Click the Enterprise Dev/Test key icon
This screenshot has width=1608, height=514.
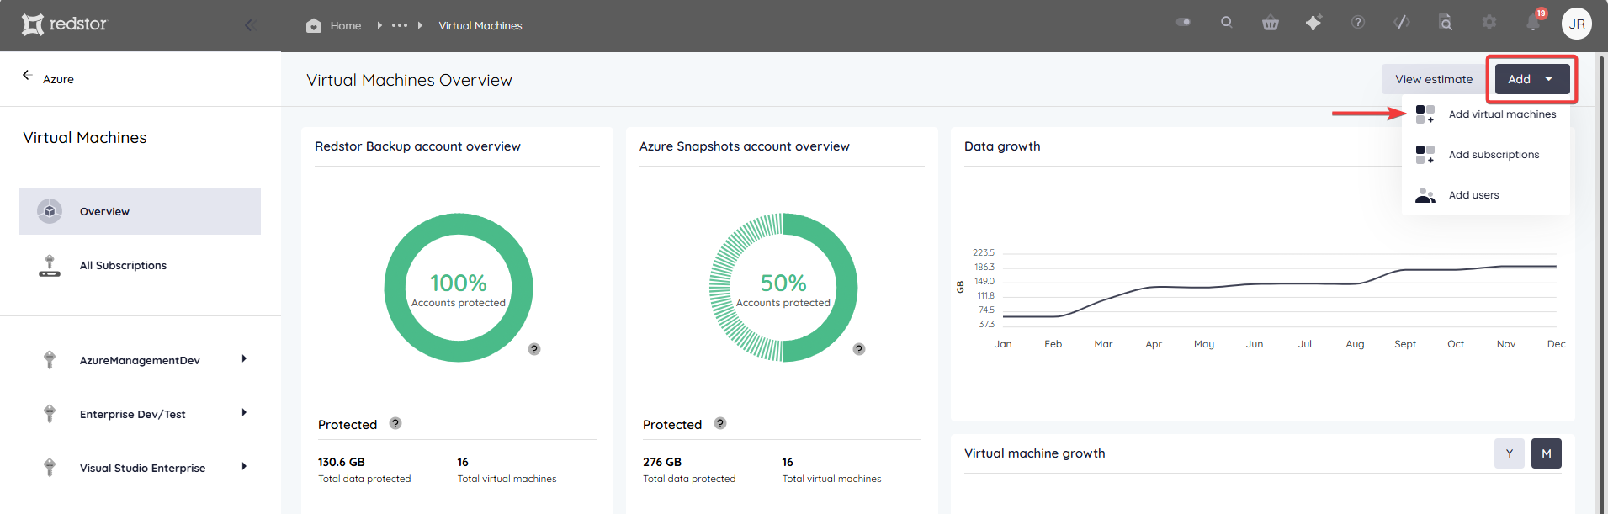click(50, 414)
